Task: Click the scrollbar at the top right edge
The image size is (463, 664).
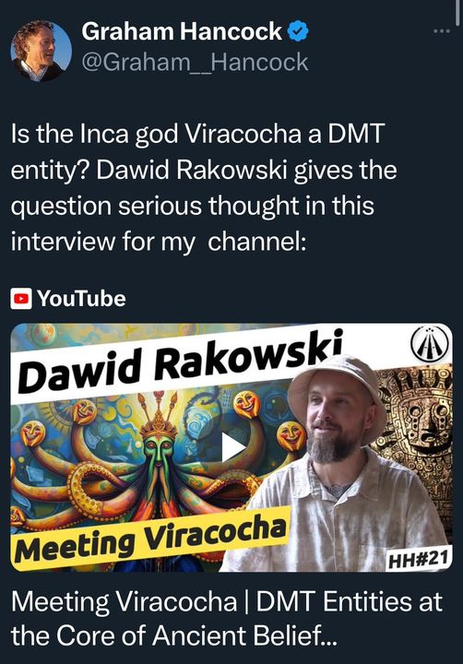Action: tap(457, 13)
